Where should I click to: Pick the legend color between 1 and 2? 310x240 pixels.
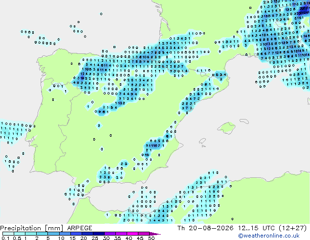(x=31, y=234)
